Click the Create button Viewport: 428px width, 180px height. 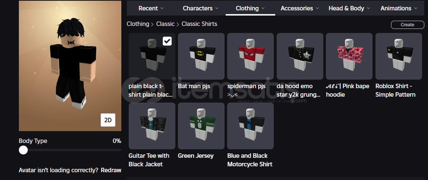(408, 24)
